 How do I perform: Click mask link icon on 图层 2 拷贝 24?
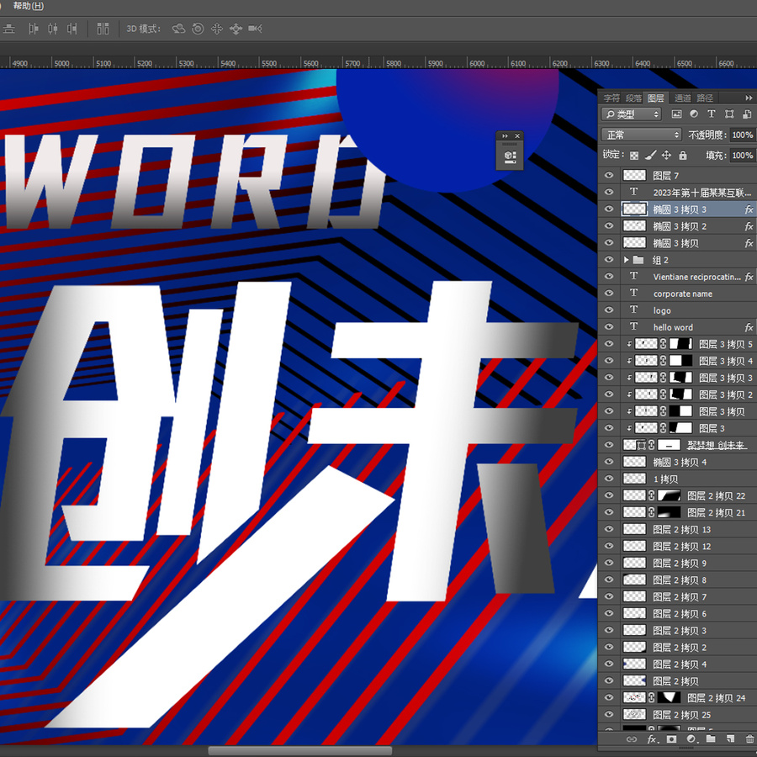click(651, 697)
